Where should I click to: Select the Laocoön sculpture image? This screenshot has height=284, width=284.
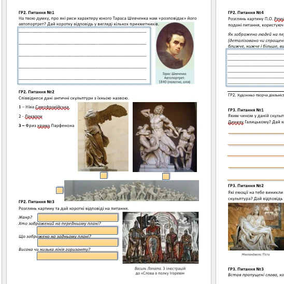coord(165,137)
